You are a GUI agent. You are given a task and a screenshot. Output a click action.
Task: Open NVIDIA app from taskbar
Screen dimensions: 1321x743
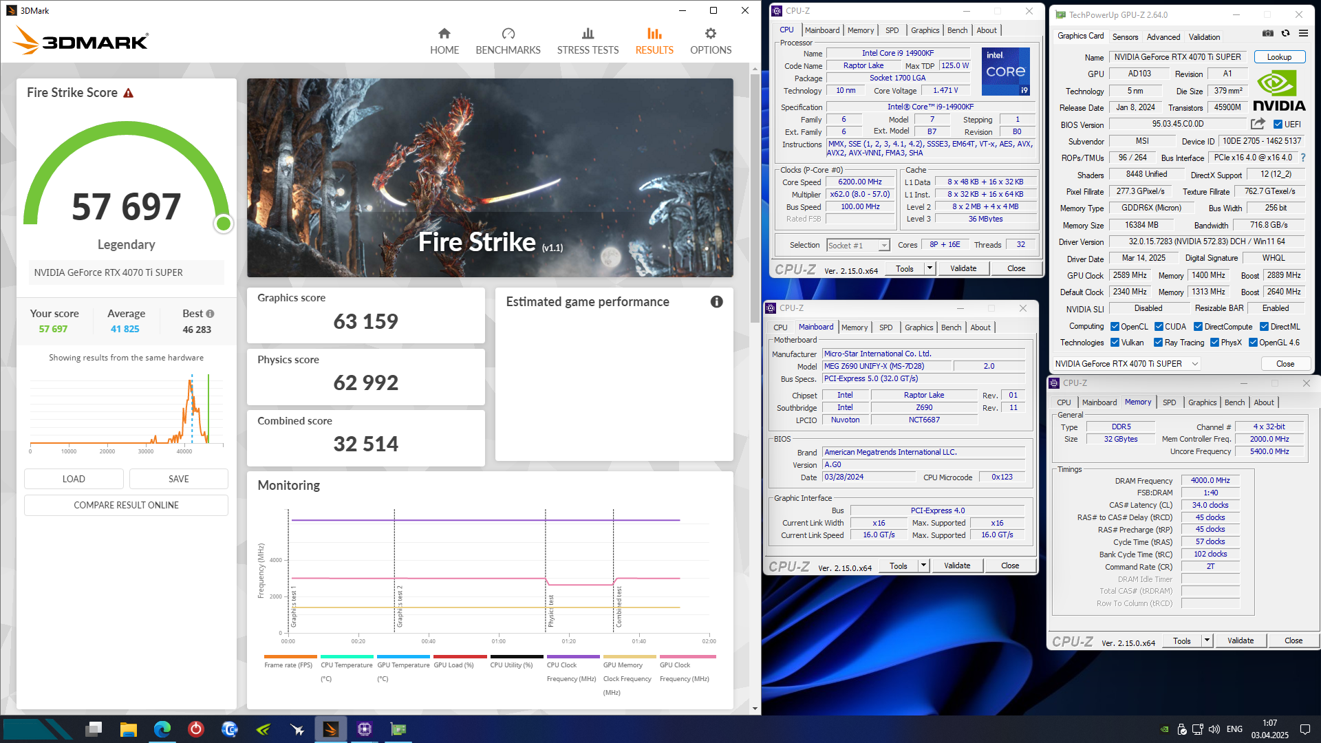click(264, 729)
